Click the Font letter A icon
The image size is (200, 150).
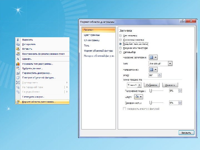(x=18, y=59)
